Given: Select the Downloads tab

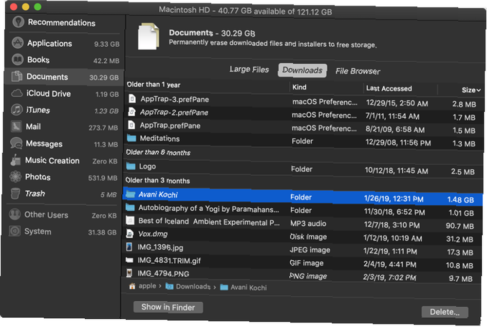Looking at the screenshot, I should [302, 71].
